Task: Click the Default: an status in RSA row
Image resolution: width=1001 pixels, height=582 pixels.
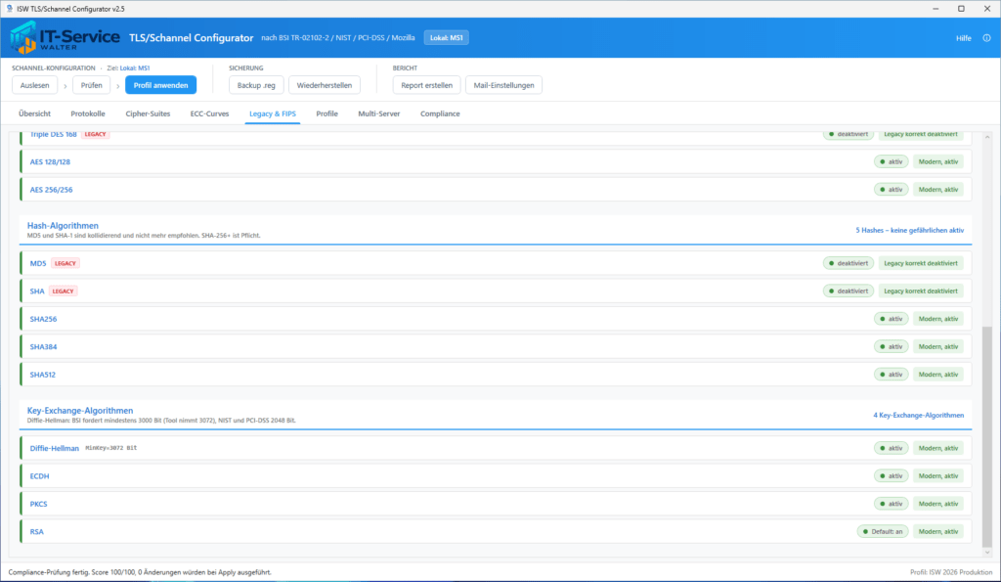Action: point(883,531)
